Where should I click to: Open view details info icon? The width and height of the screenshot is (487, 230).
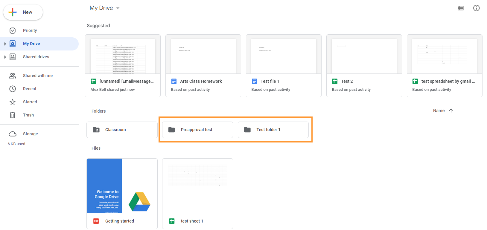tap(477, 8)
